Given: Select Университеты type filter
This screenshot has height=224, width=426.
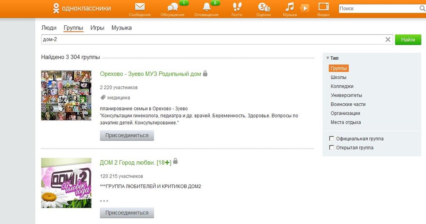Looking at the screenshot, I should tap(347, 95).
